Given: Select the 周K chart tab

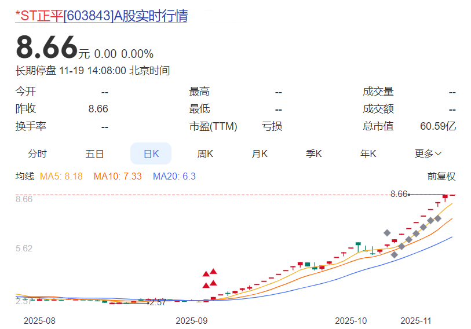Looking at the screenshot, I should point(205,154).
